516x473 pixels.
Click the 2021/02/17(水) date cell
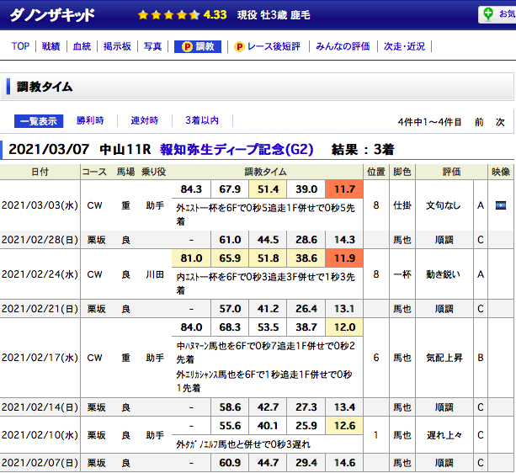coord(40,358)
